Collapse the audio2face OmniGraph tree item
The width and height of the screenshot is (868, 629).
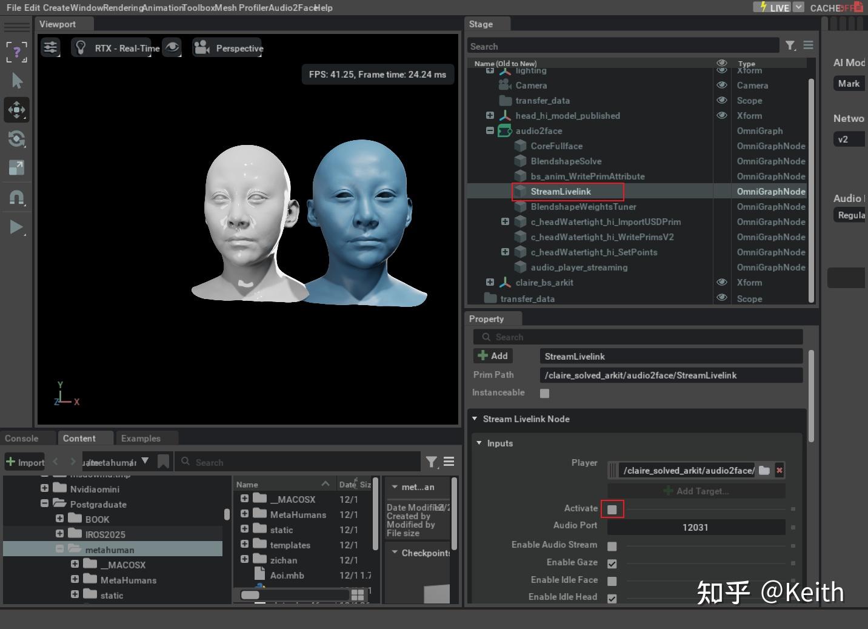490,130
